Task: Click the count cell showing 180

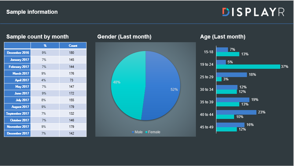Action: (x=72, y=53)
